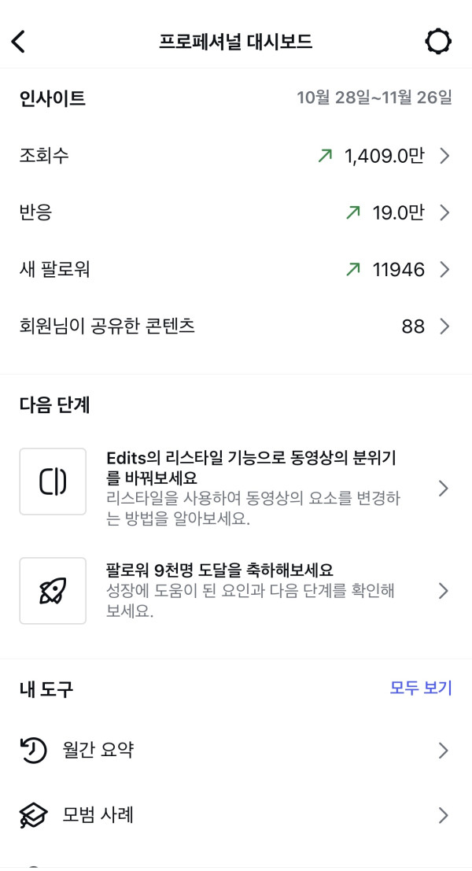
Task: Tap the graduation cap best practices icon
Action: click(x=33, y=815)
